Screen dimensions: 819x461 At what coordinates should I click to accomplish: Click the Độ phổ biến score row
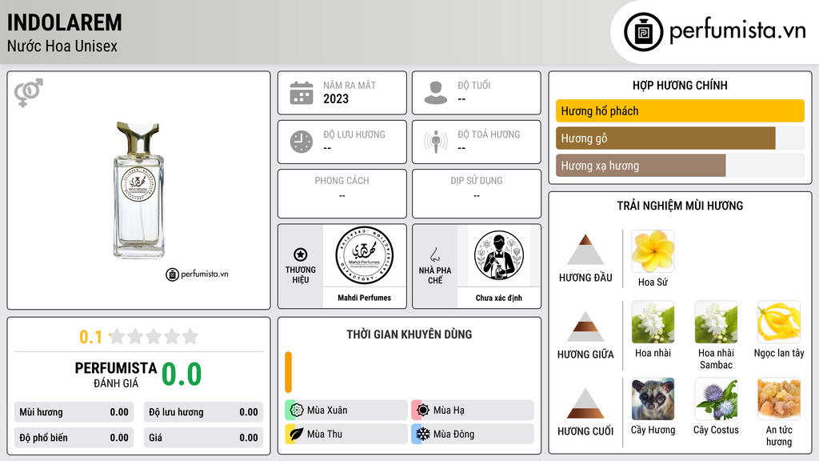[74, 438]
